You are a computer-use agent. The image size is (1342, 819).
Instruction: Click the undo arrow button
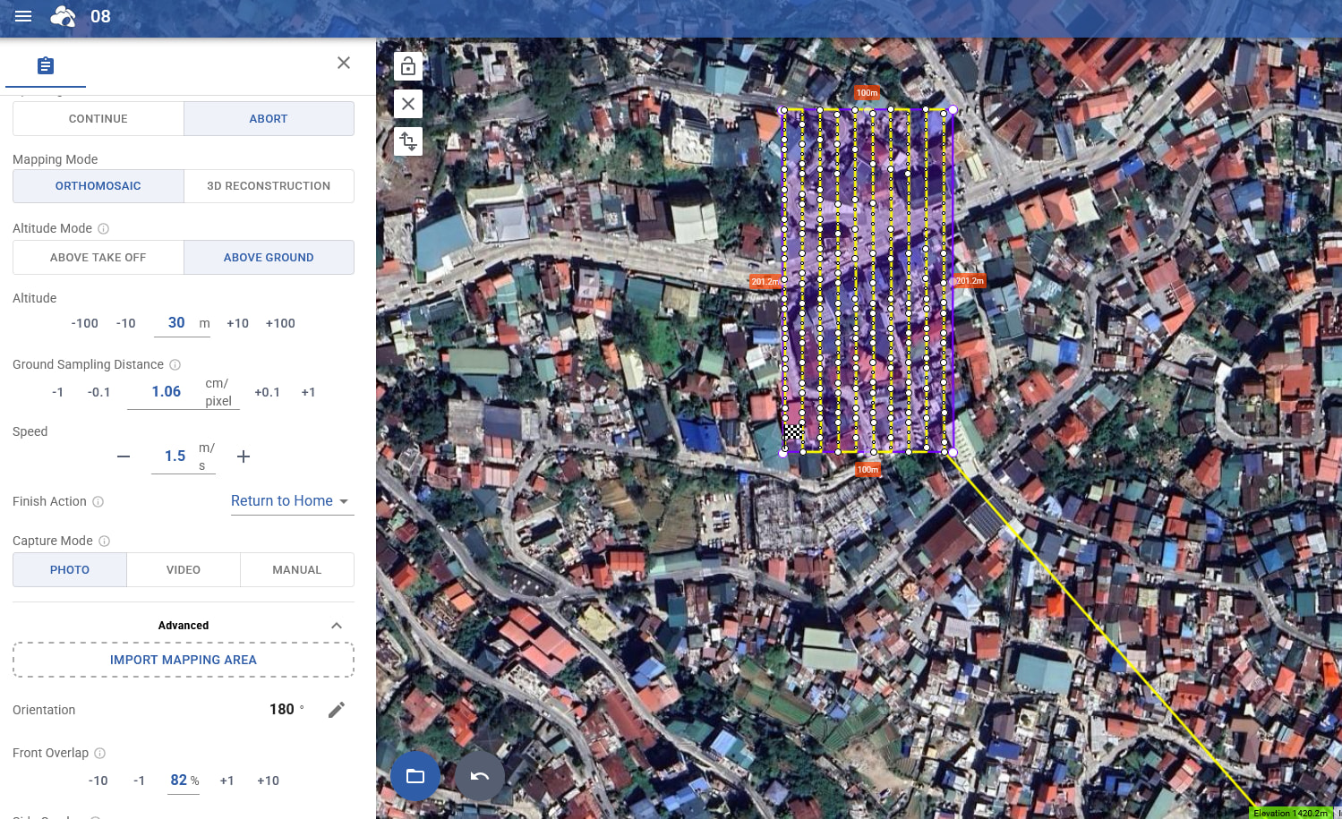480,776
